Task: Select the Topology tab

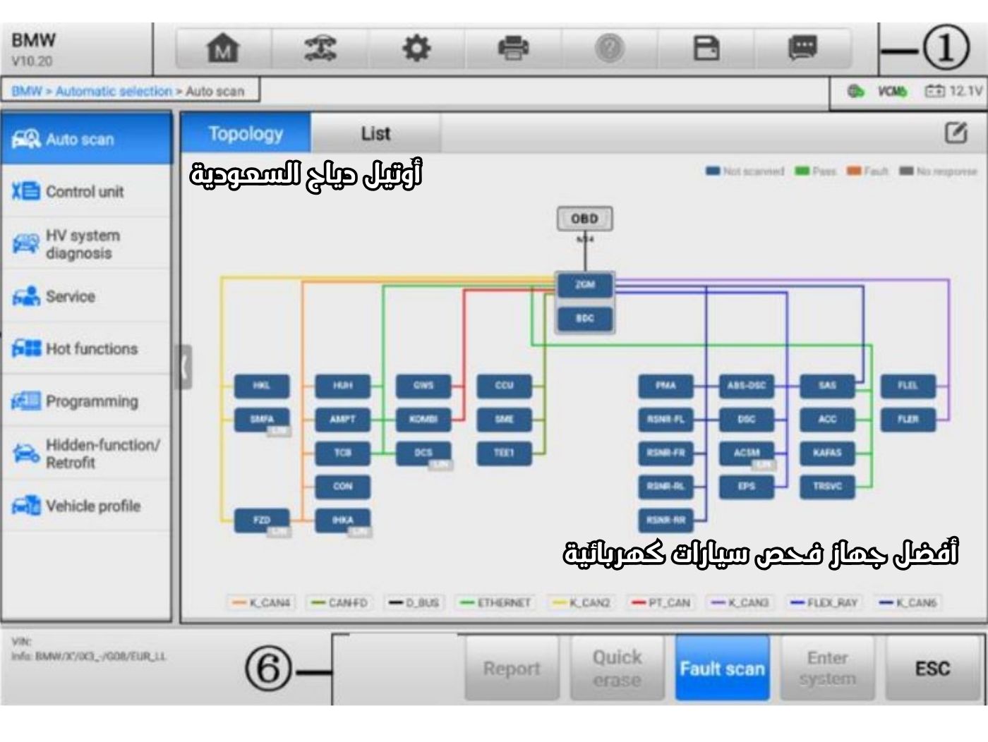Action: 246,133
